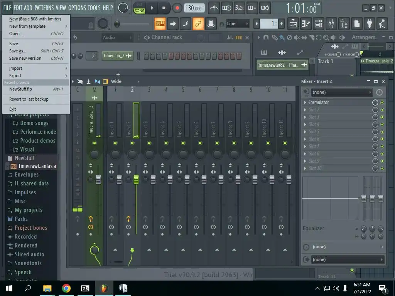Open Google Chrome from taskbar
The width and height of the screenshot is (395, 296).
pos(66,288)
